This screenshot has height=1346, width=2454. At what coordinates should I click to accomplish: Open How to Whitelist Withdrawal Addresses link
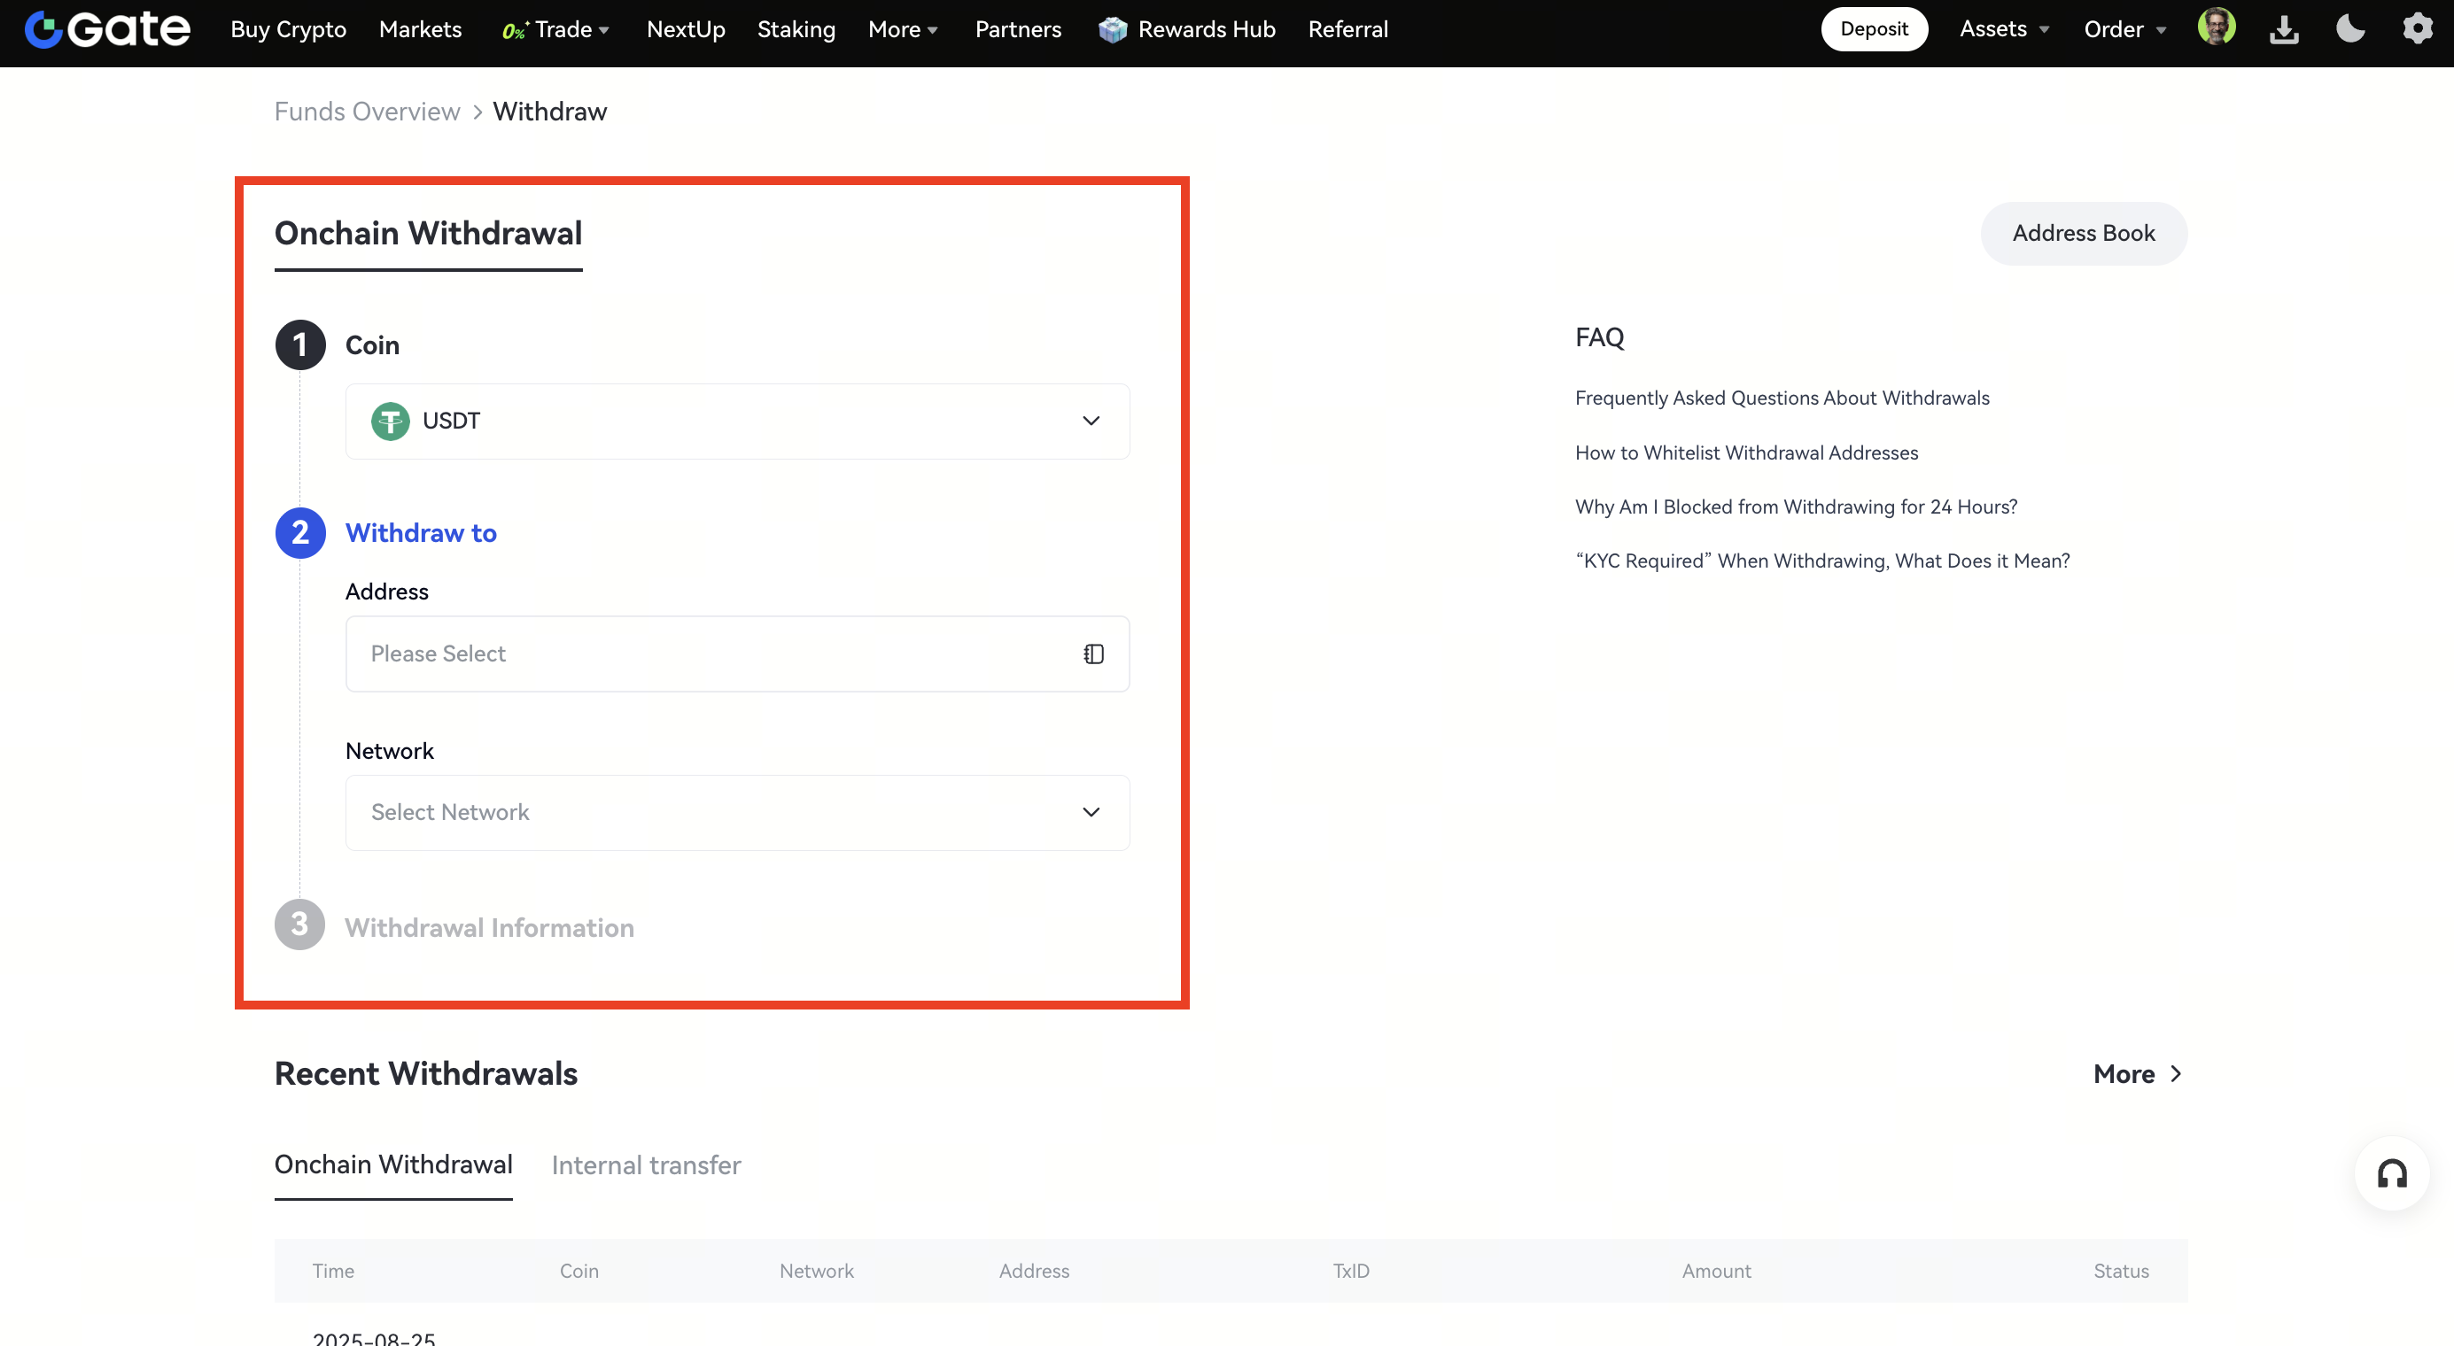click(x=1746, y=453)
